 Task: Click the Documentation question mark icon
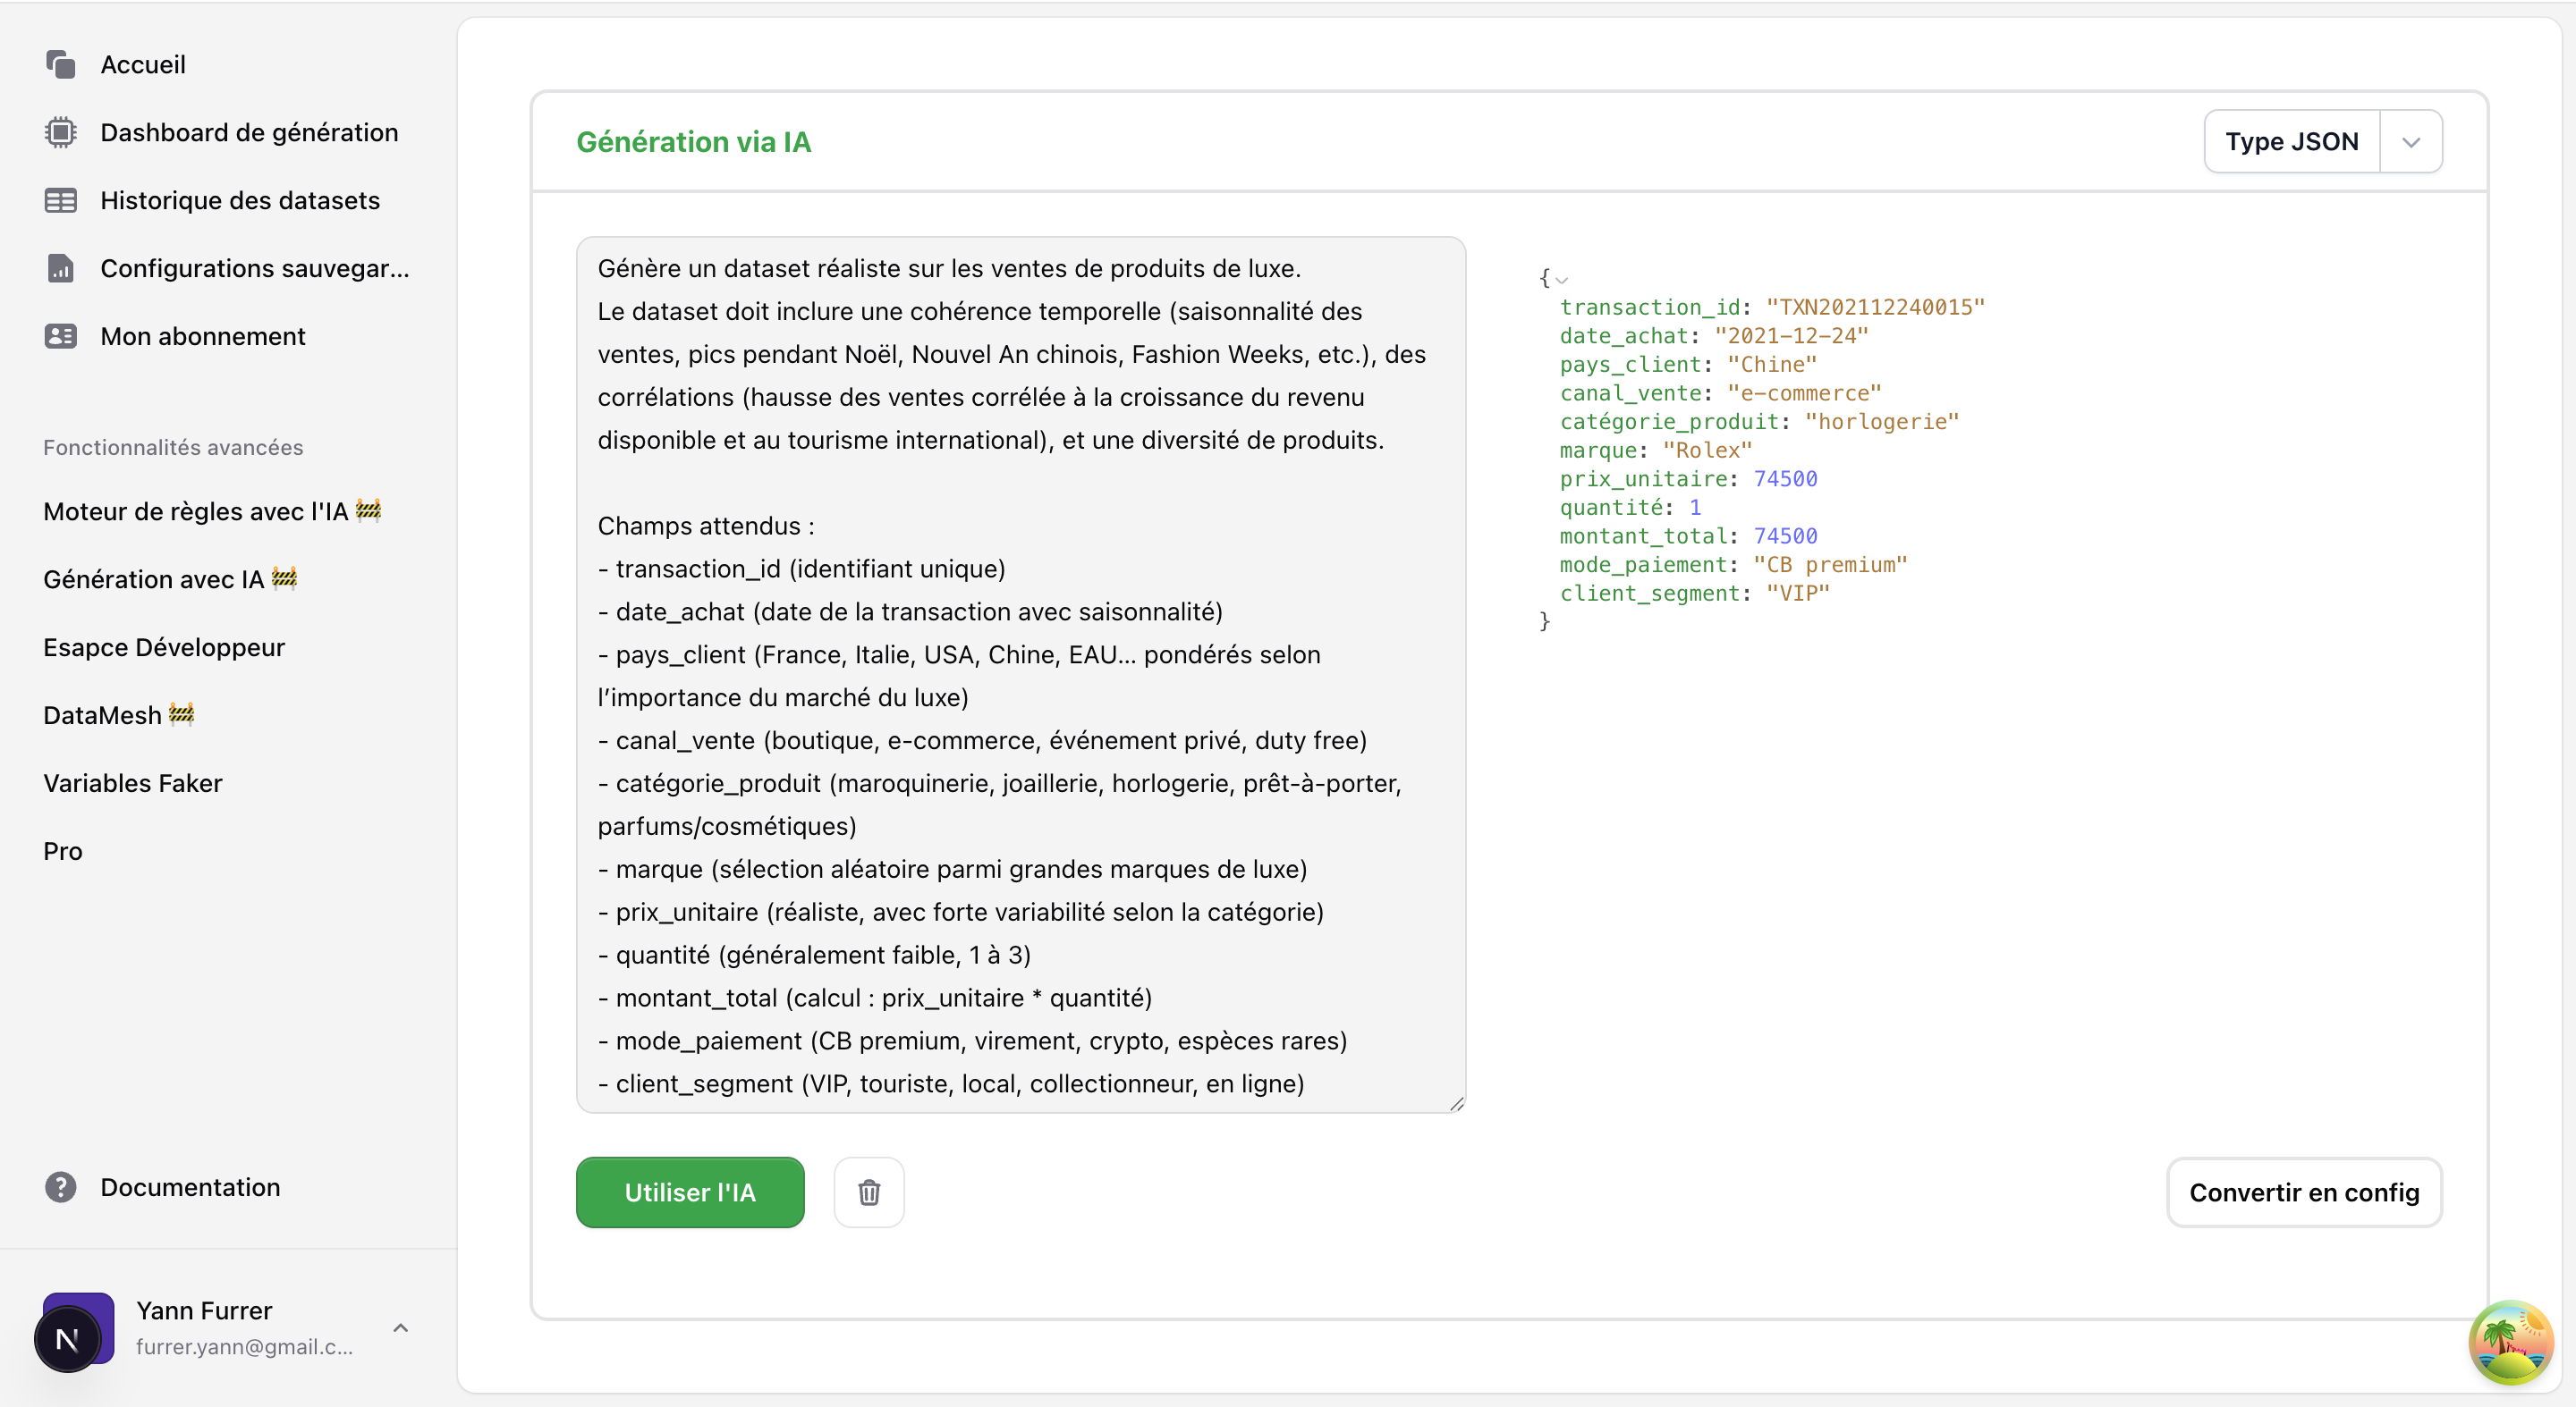point(60,1187)
